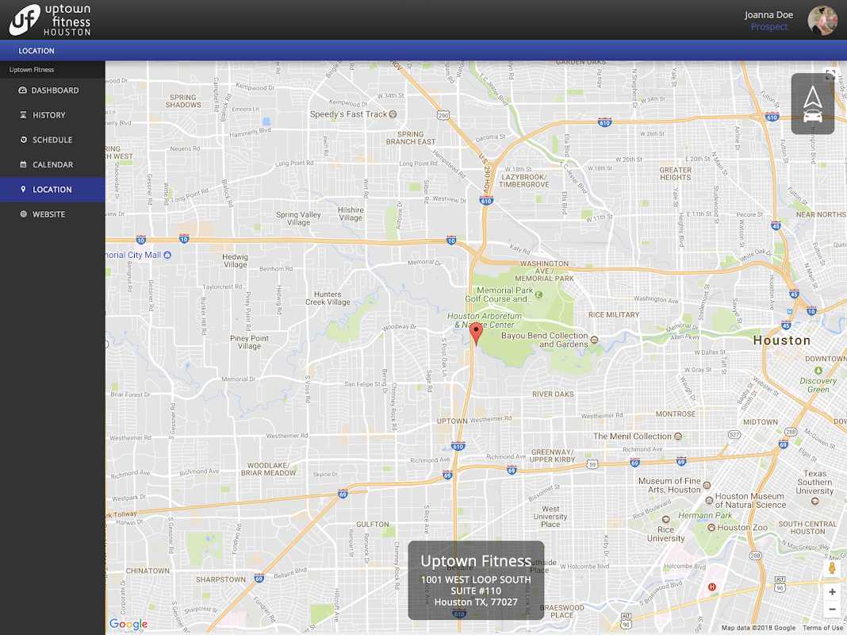Click the Memorial City Mall shopping icon
Screen dimensions: 847x635
pos(167,255)
